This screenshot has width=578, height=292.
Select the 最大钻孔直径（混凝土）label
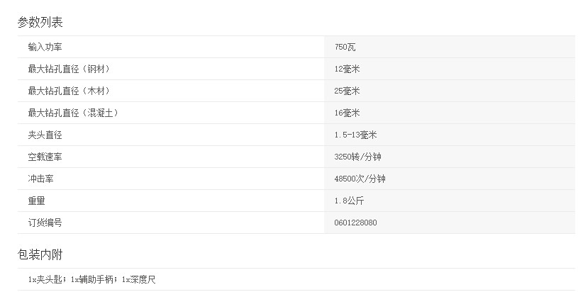73,113
